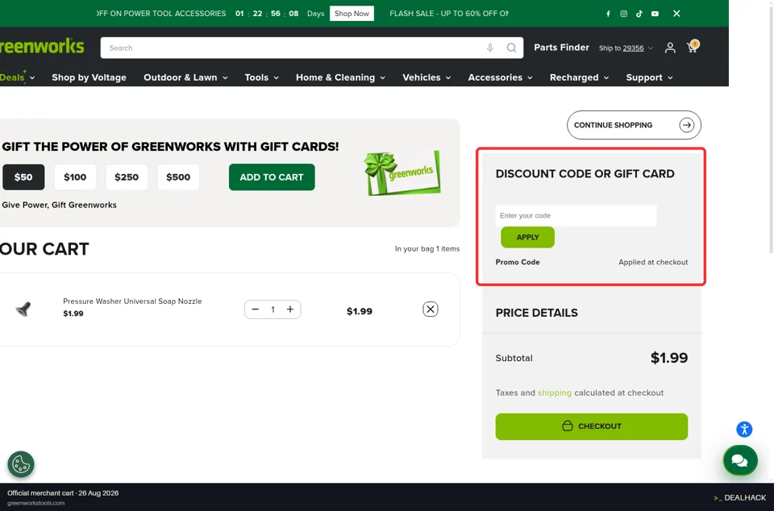Click Add to Cart for gift card
This screenshot has height=511, width=774.
pyautogui.click(x=272, y=177)
